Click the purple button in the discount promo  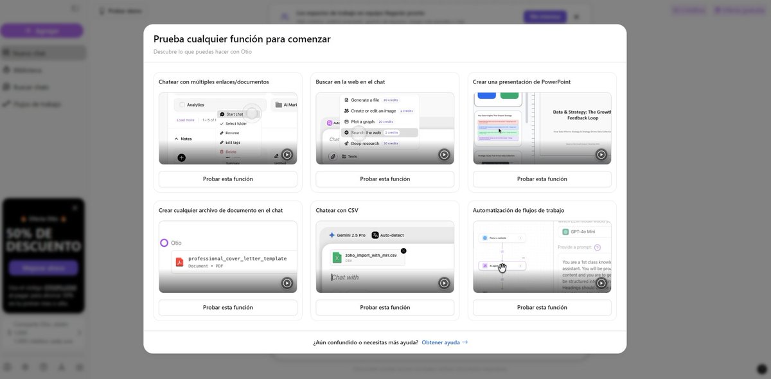44,268
